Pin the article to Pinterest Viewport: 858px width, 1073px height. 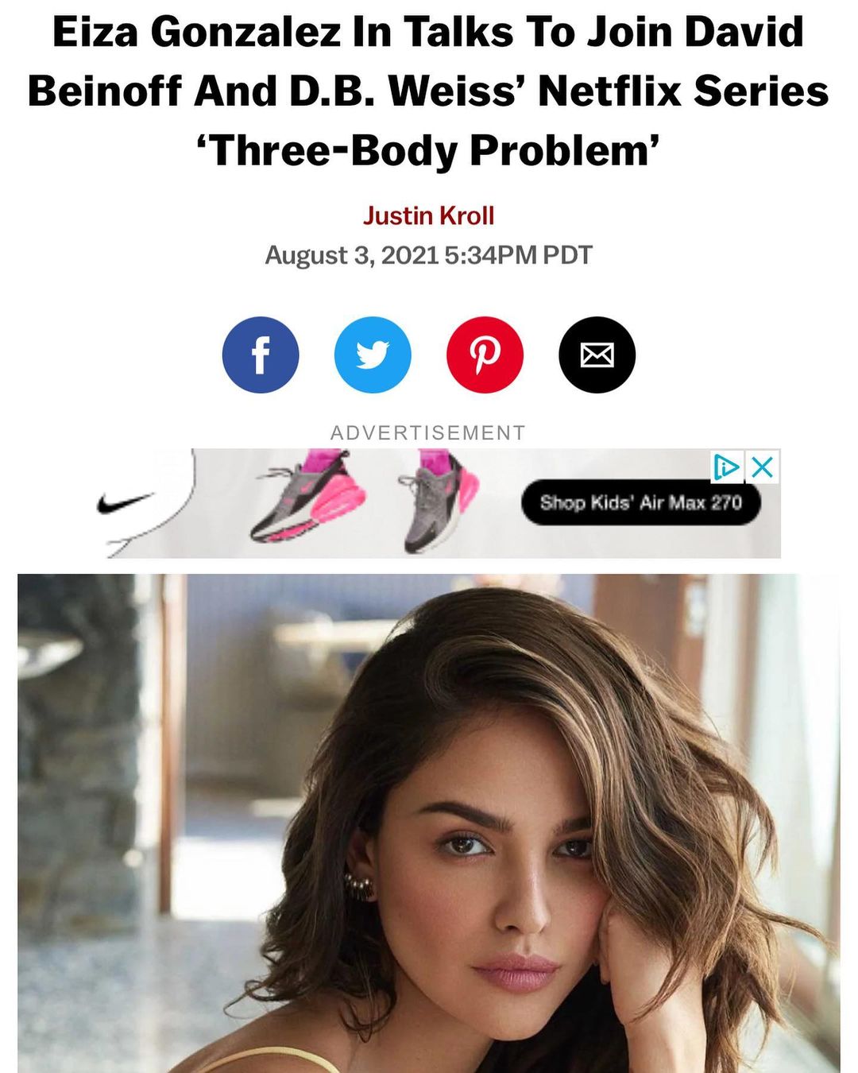point(485,354)
